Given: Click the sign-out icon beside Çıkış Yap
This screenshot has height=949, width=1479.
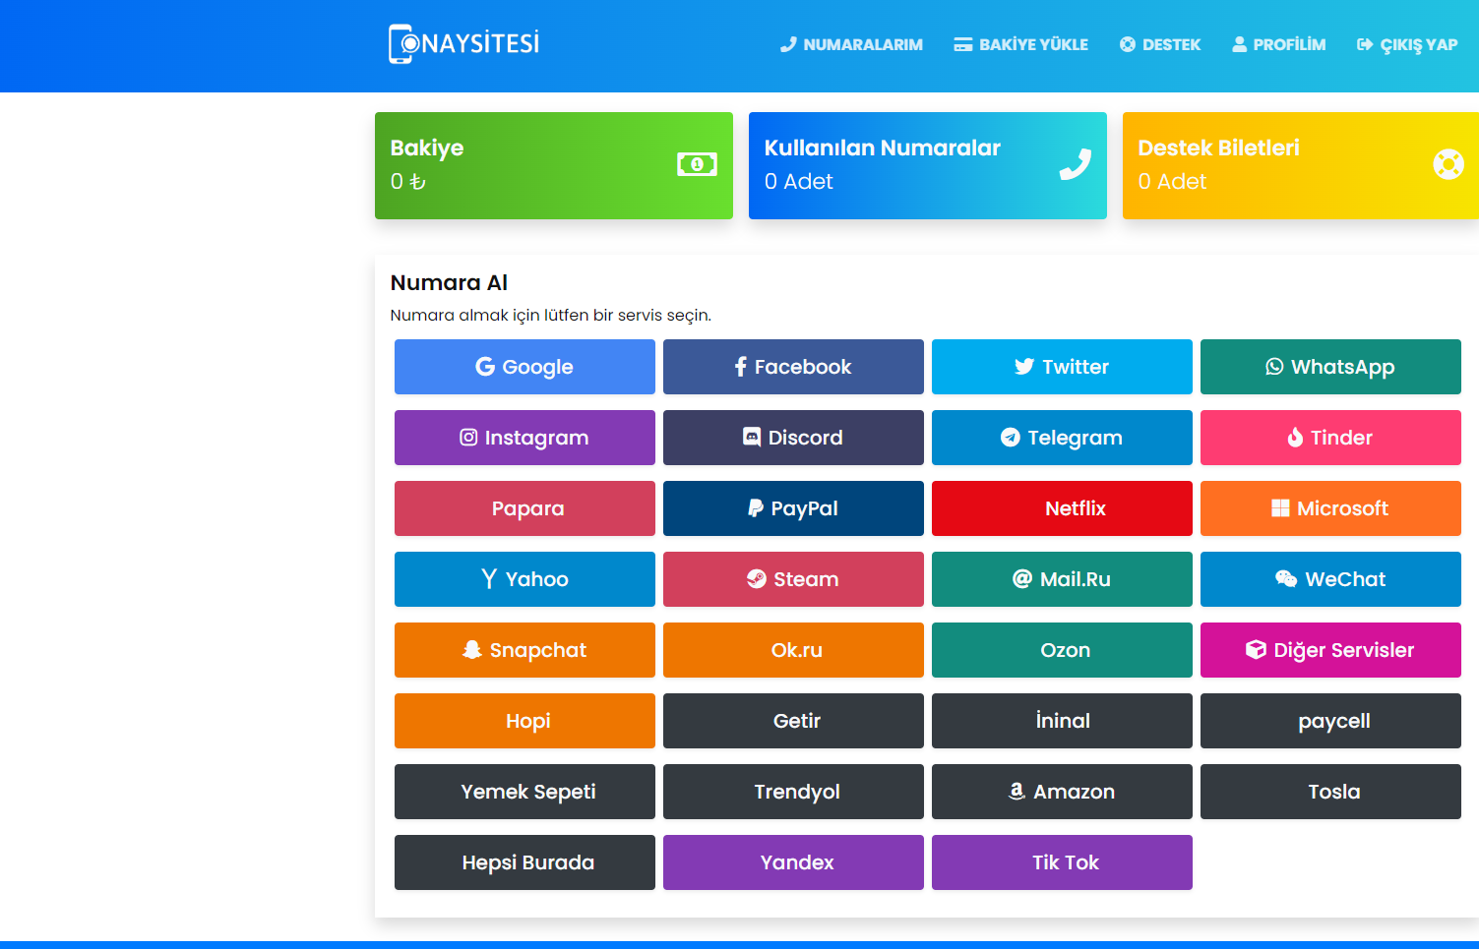Looking at the screenshot, I should [1365, 44].
